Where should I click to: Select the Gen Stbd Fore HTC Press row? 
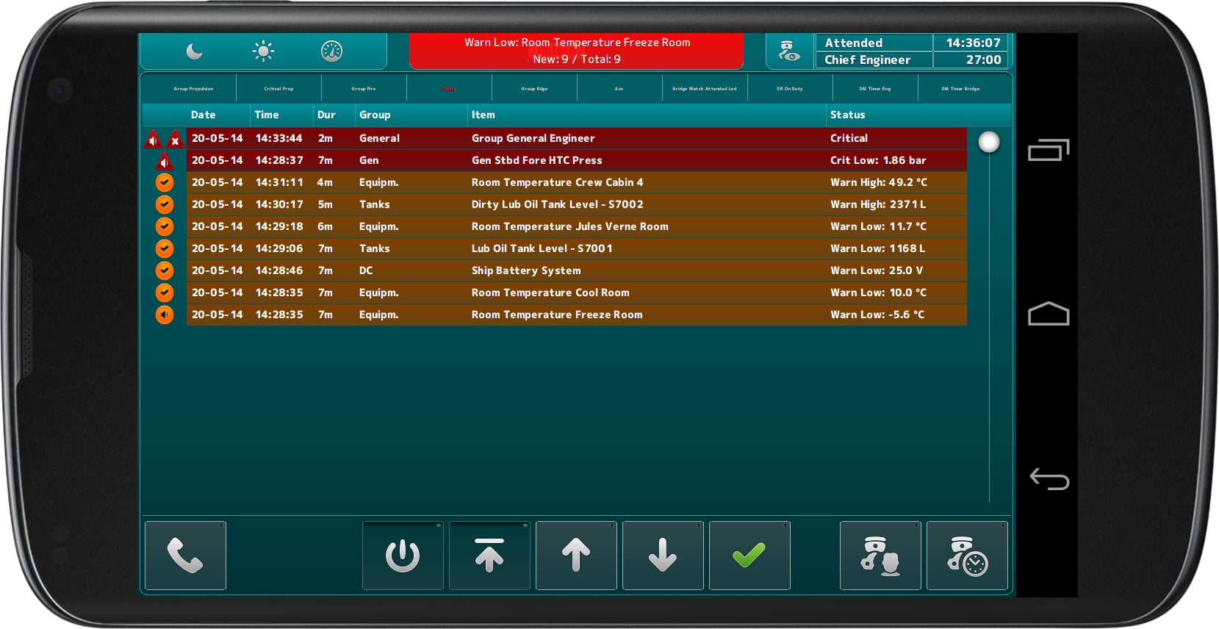577,160
